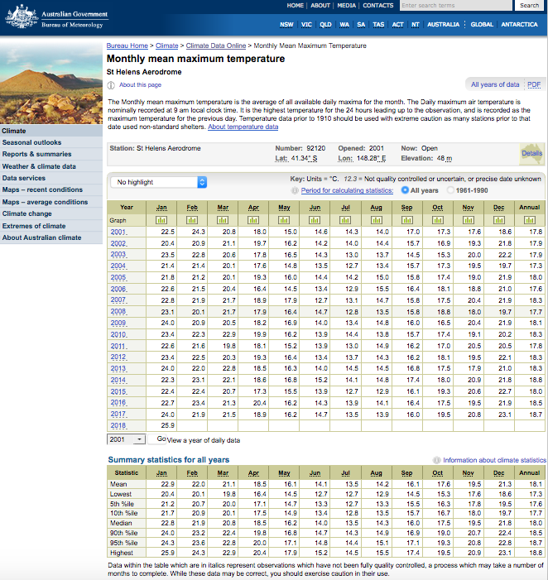This screenshot has width=548, height=580.
Task: Select the All years radio button
Action: click(x=405, y=189)
